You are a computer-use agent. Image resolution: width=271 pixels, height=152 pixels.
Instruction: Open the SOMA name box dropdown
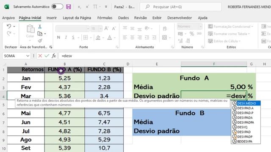(x=28, y=56)
